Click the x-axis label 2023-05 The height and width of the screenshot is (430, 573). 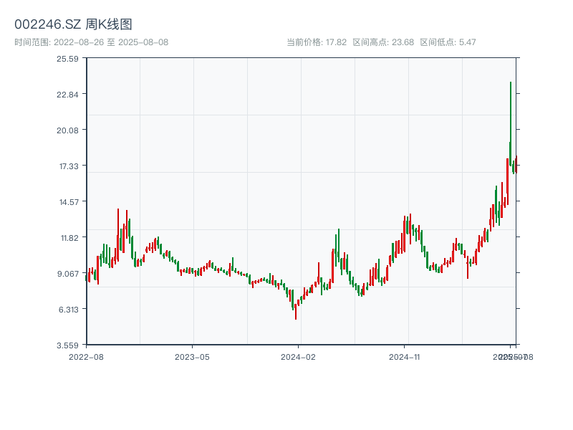click(192, 357)
